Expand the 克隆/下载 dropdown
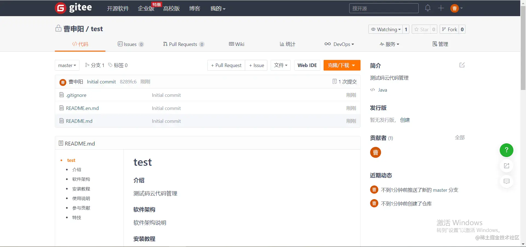Image resolution: width=526 pixels, height=247 pixels. pyautogui.click(x=342, y=65)
